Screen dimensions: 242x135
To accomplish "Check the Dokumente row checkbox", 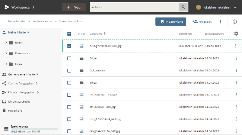I will (69, 70).
